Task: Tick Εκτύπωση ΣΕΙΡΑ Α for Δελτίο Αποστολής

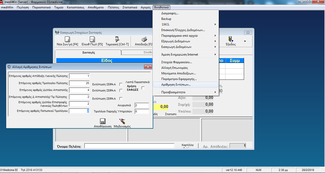Action: (121, 90)
